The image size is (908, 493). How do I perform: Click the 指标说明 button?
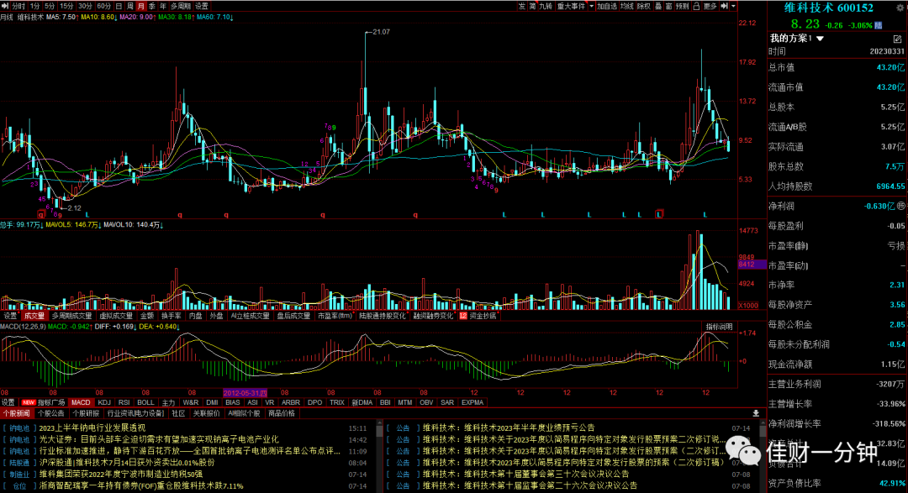(719, 327)
